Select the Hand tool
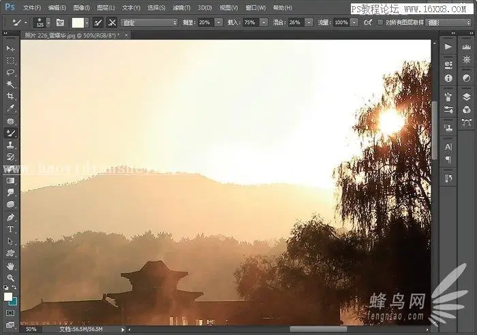Screen dimensions: 477x335 [10, 266]
